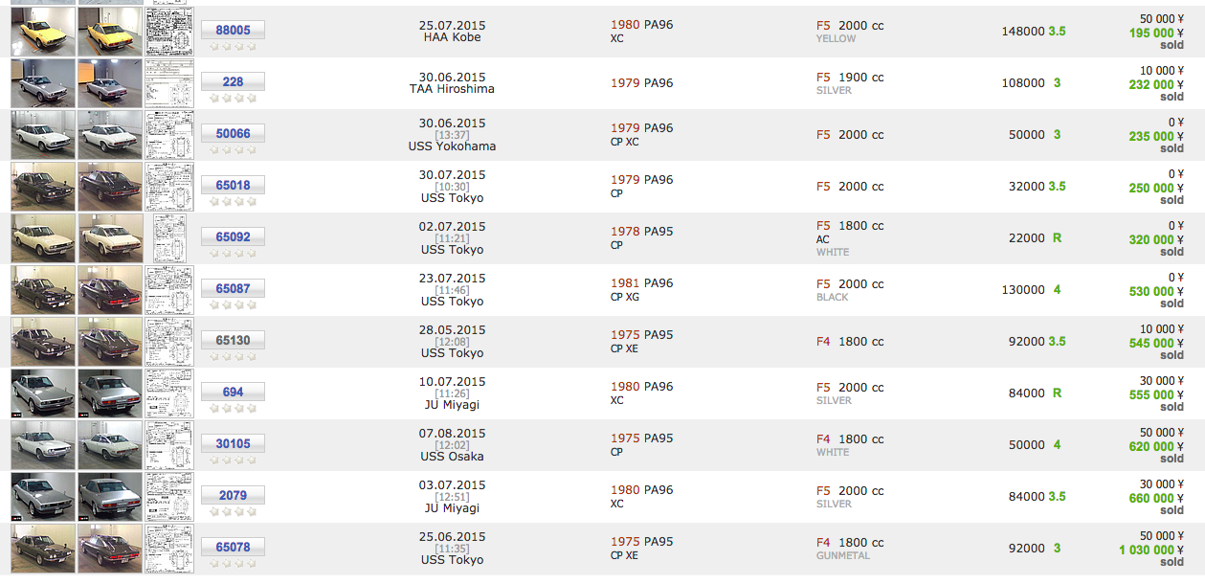1205x584 pixels.
Task: Click last star below lot 65078
Action: [252, 563]
